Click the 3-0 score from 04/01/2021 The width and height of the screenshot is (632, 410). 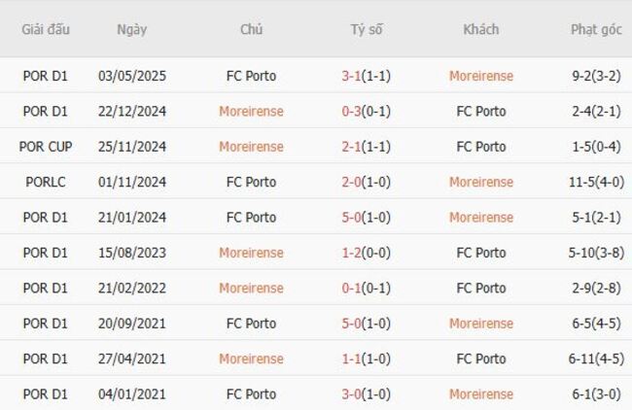point(353,394)
